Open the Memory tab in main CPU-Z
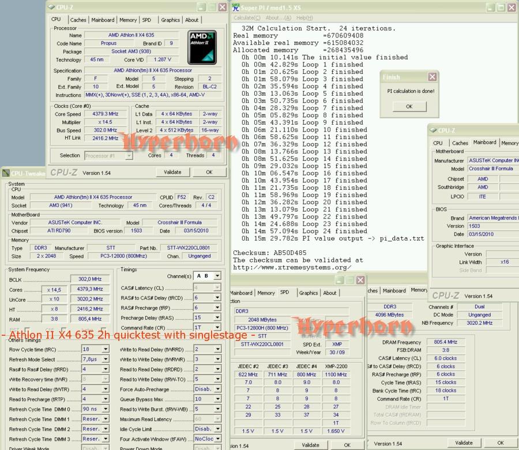Screen dimensions: 519x450 click(128, 20)
